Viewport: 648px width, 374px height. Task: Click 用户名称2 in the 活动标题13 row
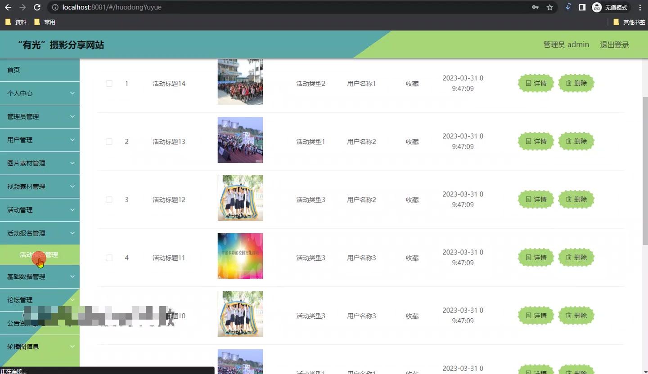(x=361, y=142)
